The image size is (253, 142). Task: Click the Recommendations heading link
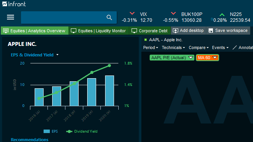[30, 140]
